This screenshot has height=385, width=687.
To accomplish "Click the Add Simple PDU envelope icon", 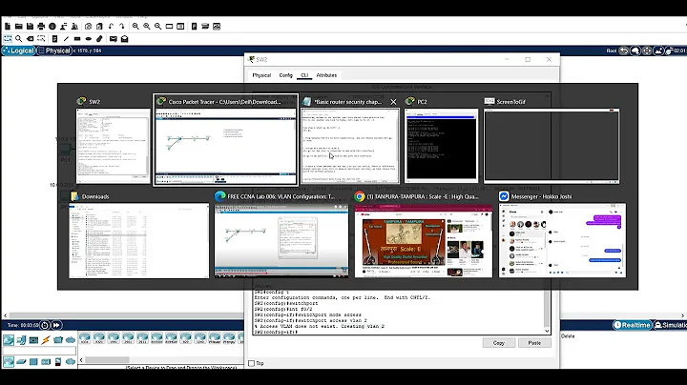I will [x=113, y=39].
